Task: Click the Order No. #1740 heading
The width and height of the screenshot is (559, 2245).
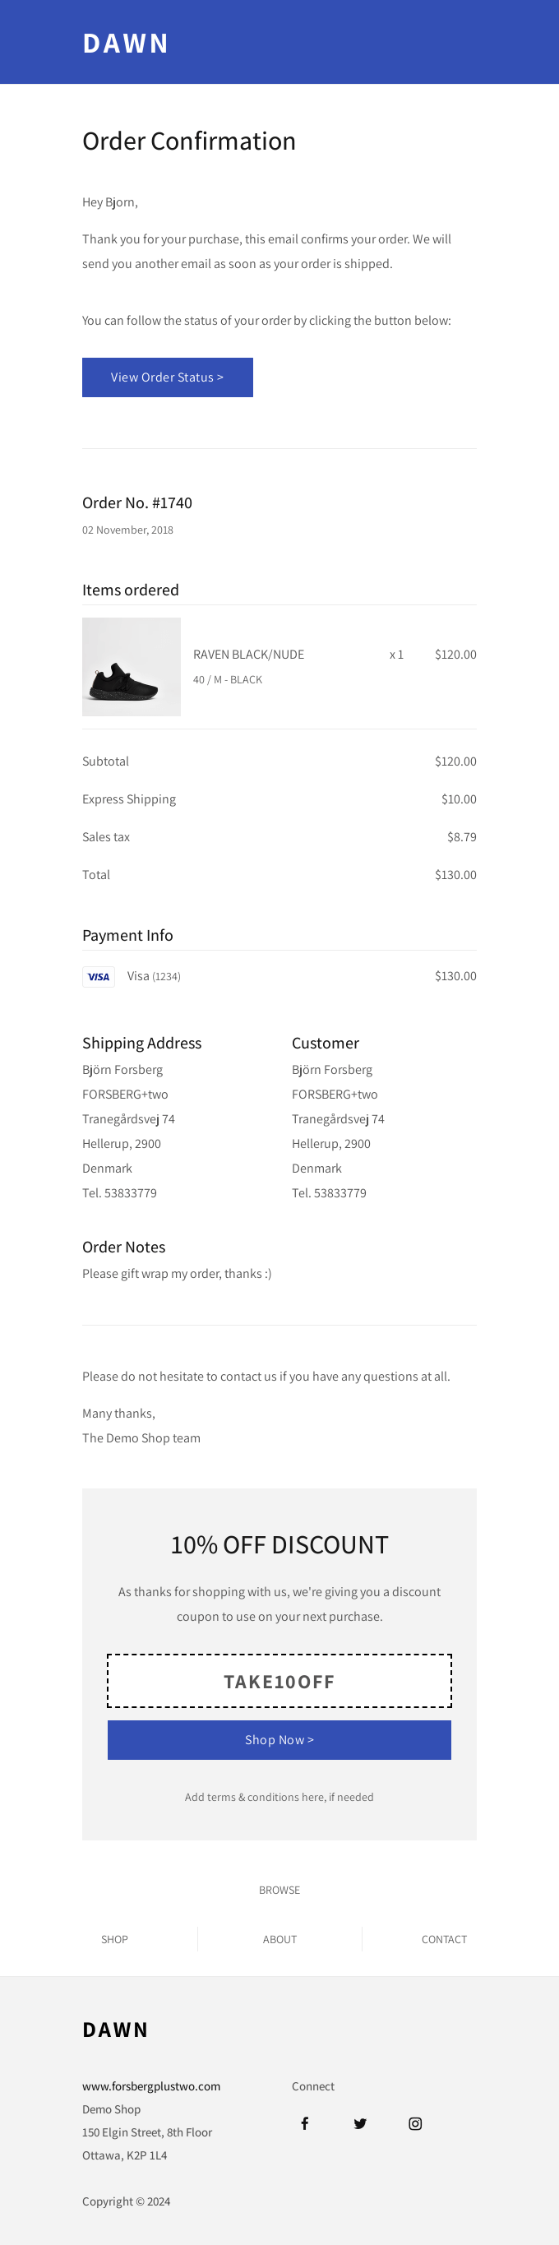Action: point(136,502)
